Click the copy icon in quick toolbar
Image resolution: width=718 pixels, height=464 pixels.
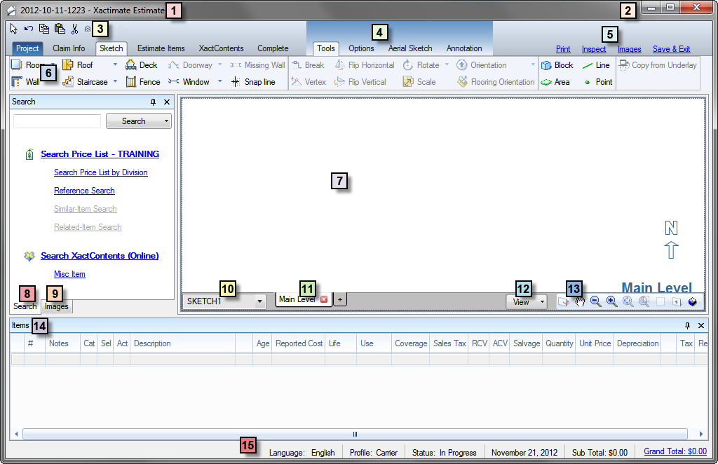(44, 29)
